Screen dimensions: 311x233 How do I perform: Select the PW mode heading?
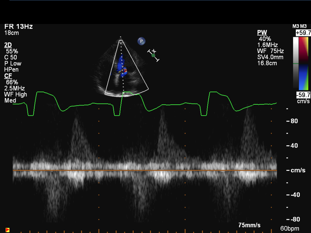tap(262, 33)
